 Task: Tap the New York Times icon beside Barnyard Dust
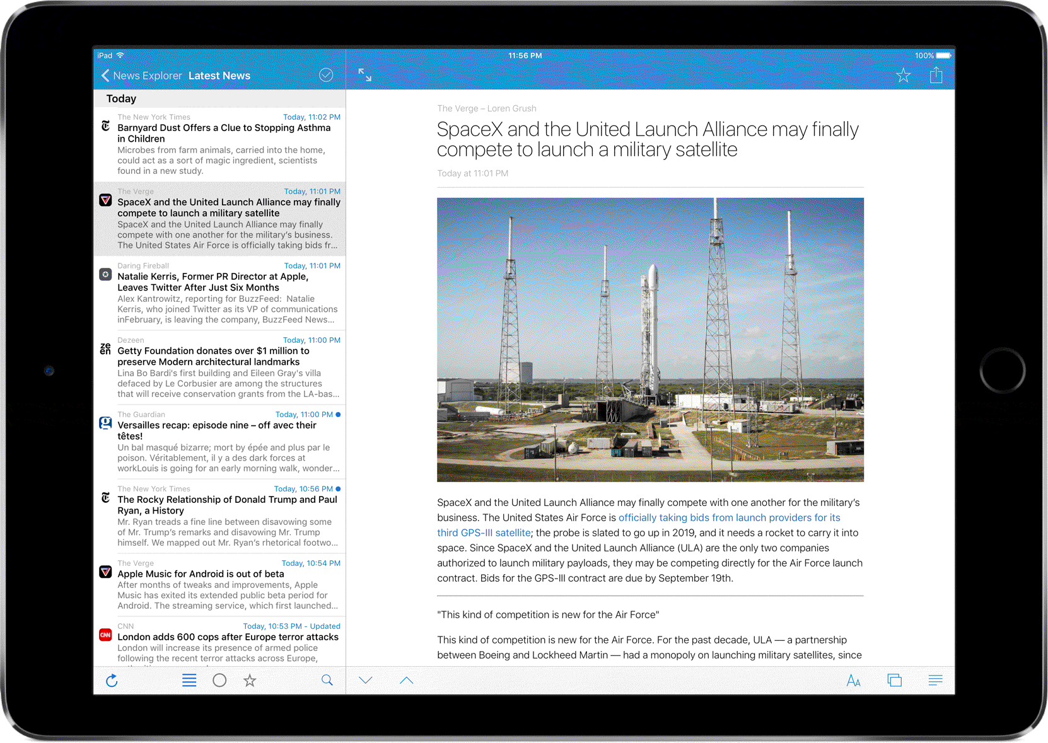(105, 126)
